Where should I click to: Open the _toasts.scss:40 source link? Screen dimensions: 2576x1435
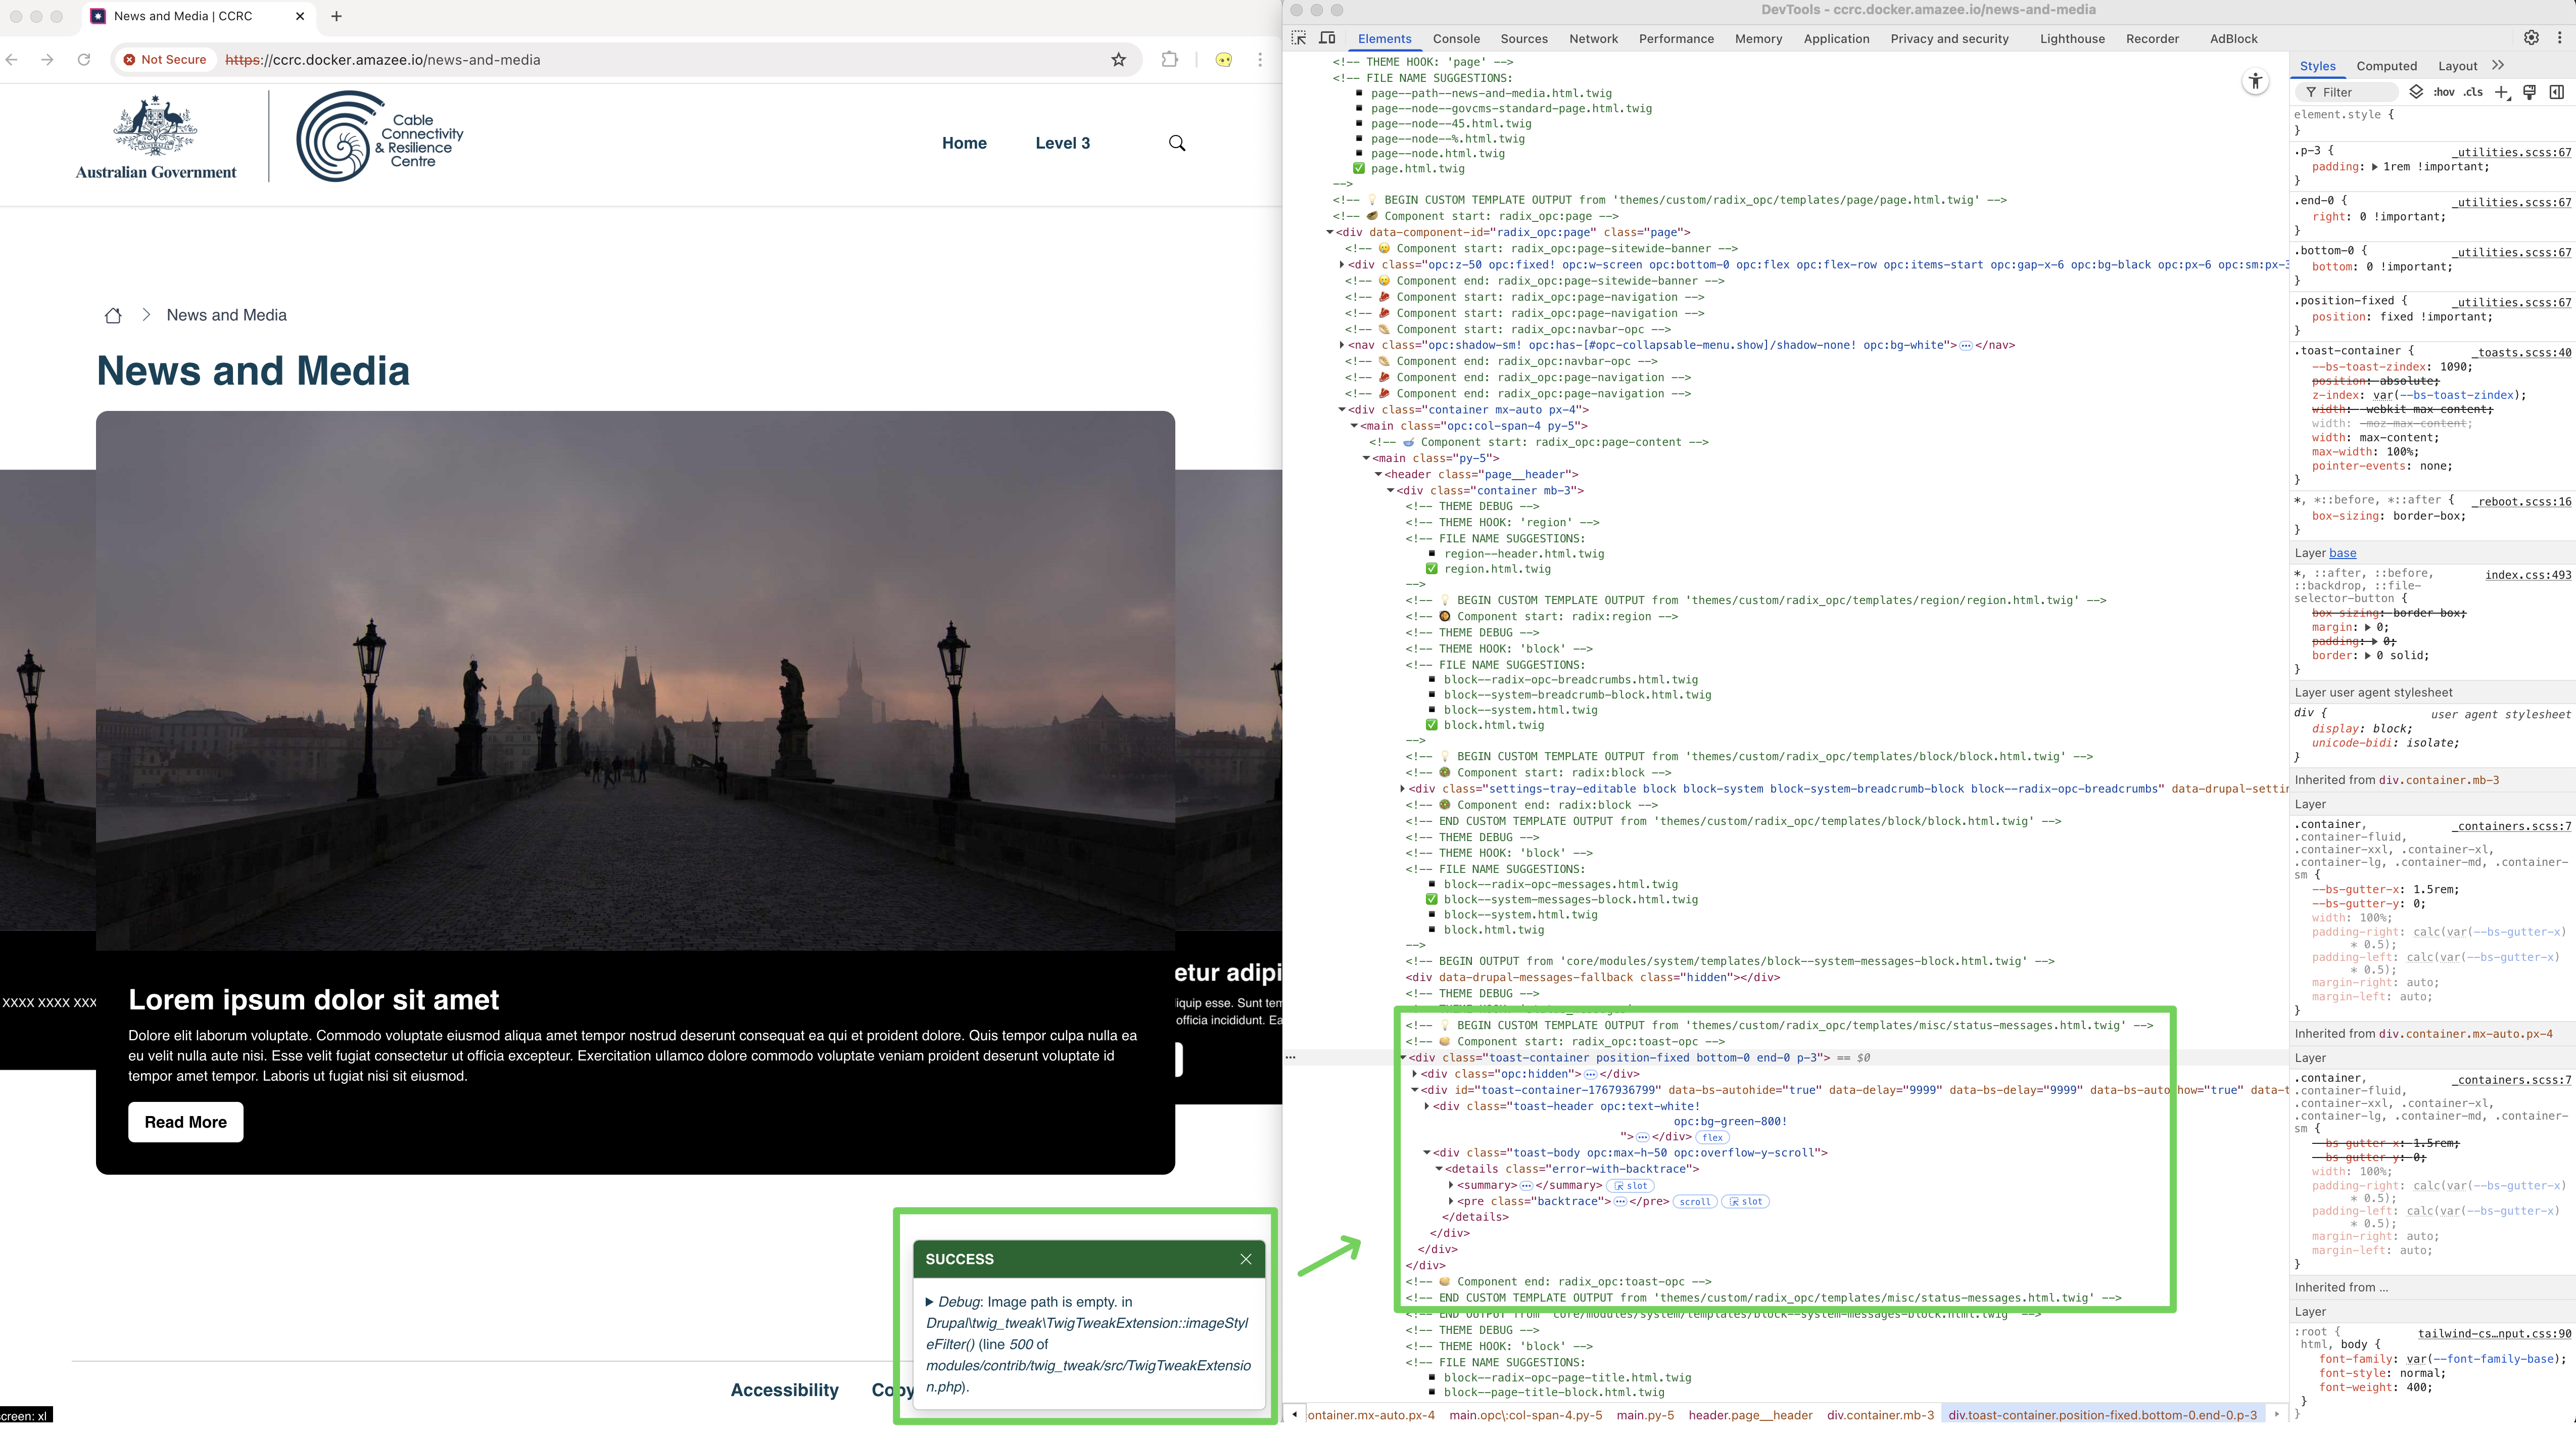2521,352
